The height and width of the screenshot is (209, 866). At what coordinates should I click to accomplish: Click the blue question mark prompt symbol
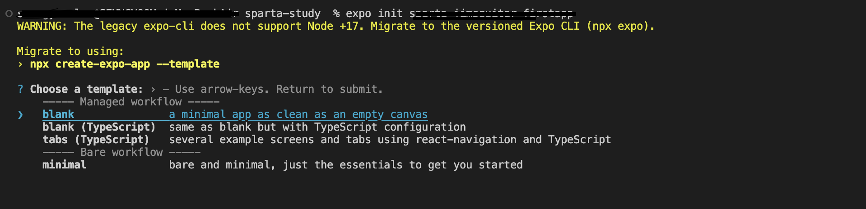click(x=20, y=89)
